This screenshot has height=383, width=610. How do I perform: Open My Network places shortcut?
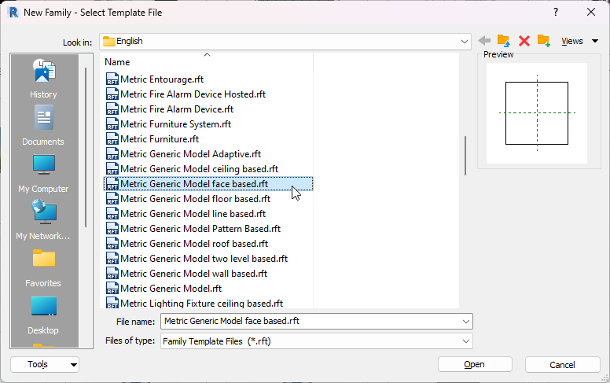coord(43,220)
